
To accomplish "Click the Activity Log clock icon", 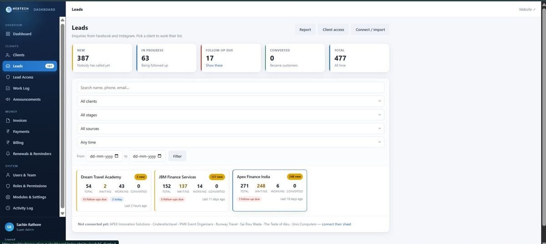I will 8,208.
